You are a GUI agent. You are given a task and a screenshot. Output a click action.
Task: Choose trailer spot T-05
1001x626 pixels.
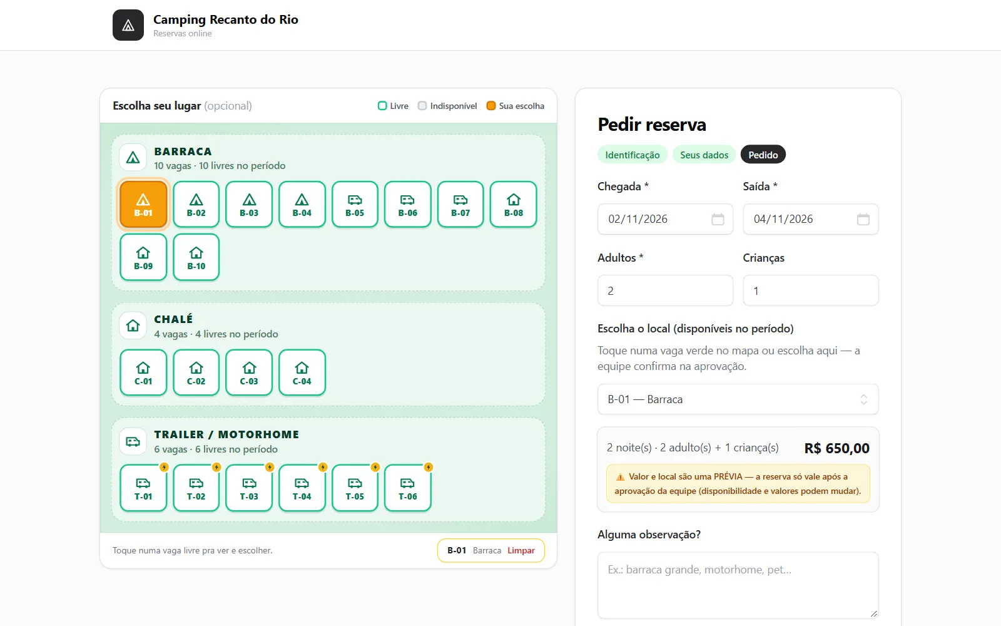(x=355, y=488)
